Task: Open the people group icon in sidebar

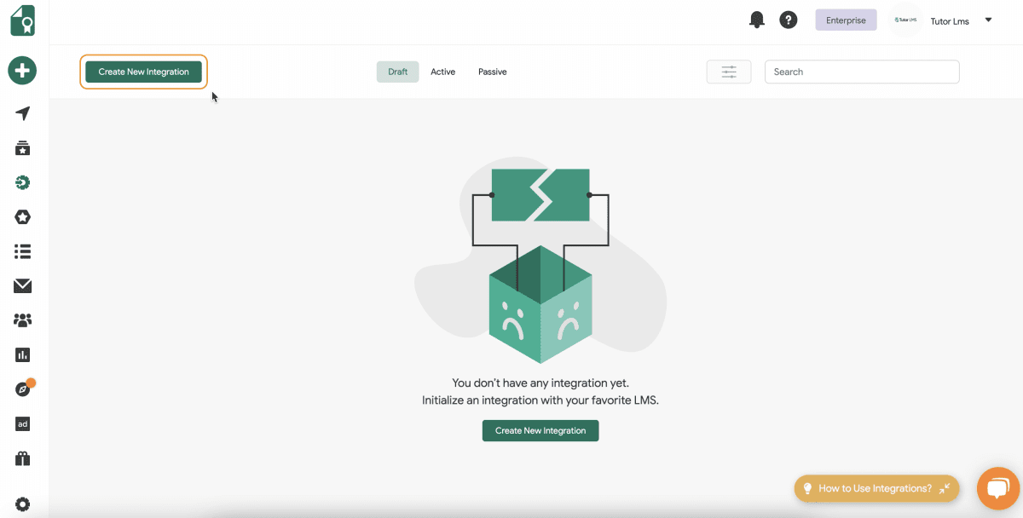Action: (22, 320)
